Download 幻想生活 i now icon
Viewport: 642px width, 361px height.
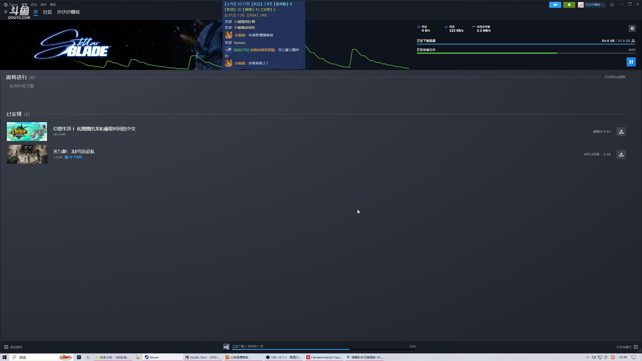(x=621, y=131)
